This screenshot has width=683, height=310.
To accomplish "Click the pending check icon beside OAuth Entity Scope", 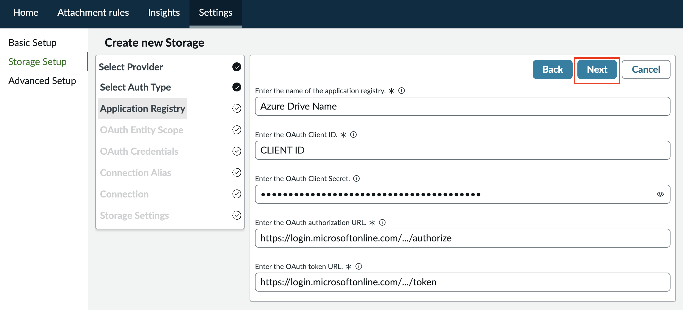I will tap(236, 130).
